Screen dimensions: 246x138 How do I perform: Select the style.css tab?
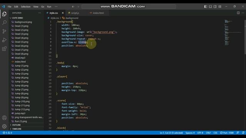[53, 13]
